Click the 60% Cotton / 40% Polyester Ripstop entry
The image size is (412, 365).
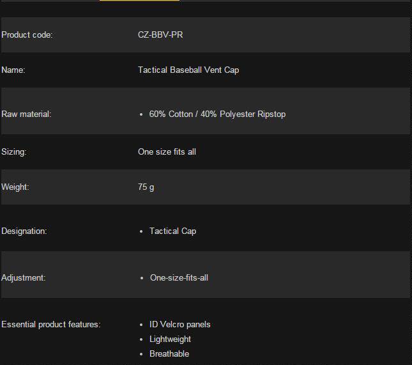tap(217, 114)
